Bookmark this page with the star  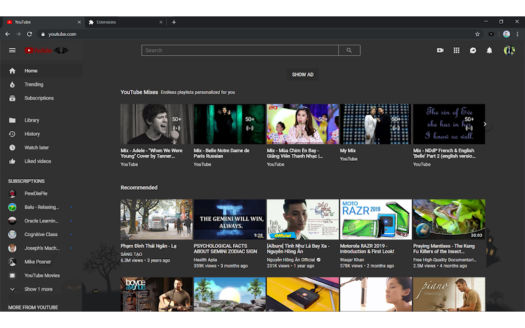478,34
